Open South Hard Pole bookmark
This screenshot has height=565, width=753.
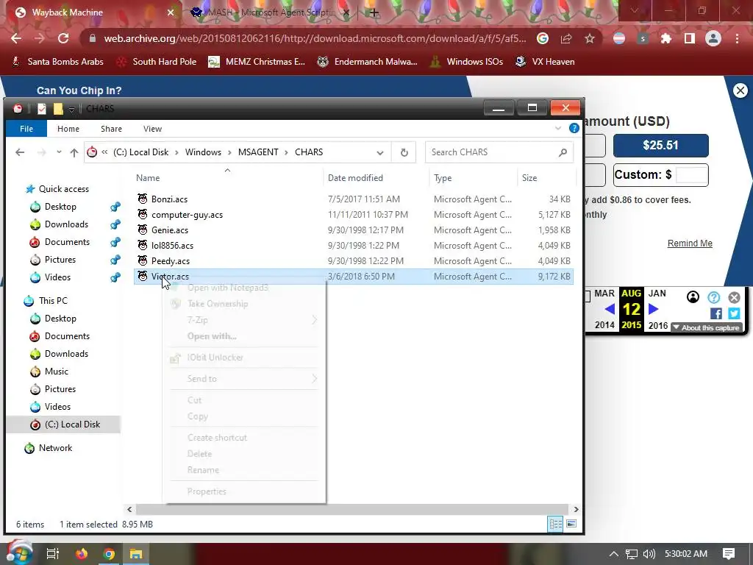click(x=157, y=62)
